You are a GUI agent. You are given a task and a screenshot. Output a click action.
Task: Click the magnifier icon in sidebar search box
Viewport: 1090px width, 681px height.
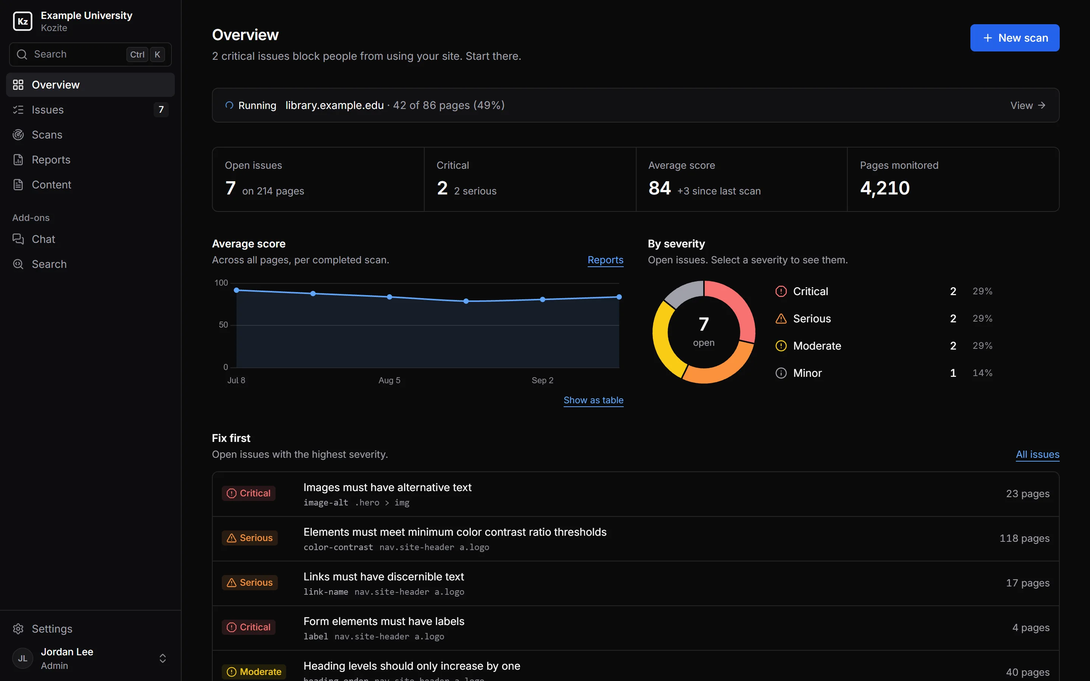coord(22,54)
